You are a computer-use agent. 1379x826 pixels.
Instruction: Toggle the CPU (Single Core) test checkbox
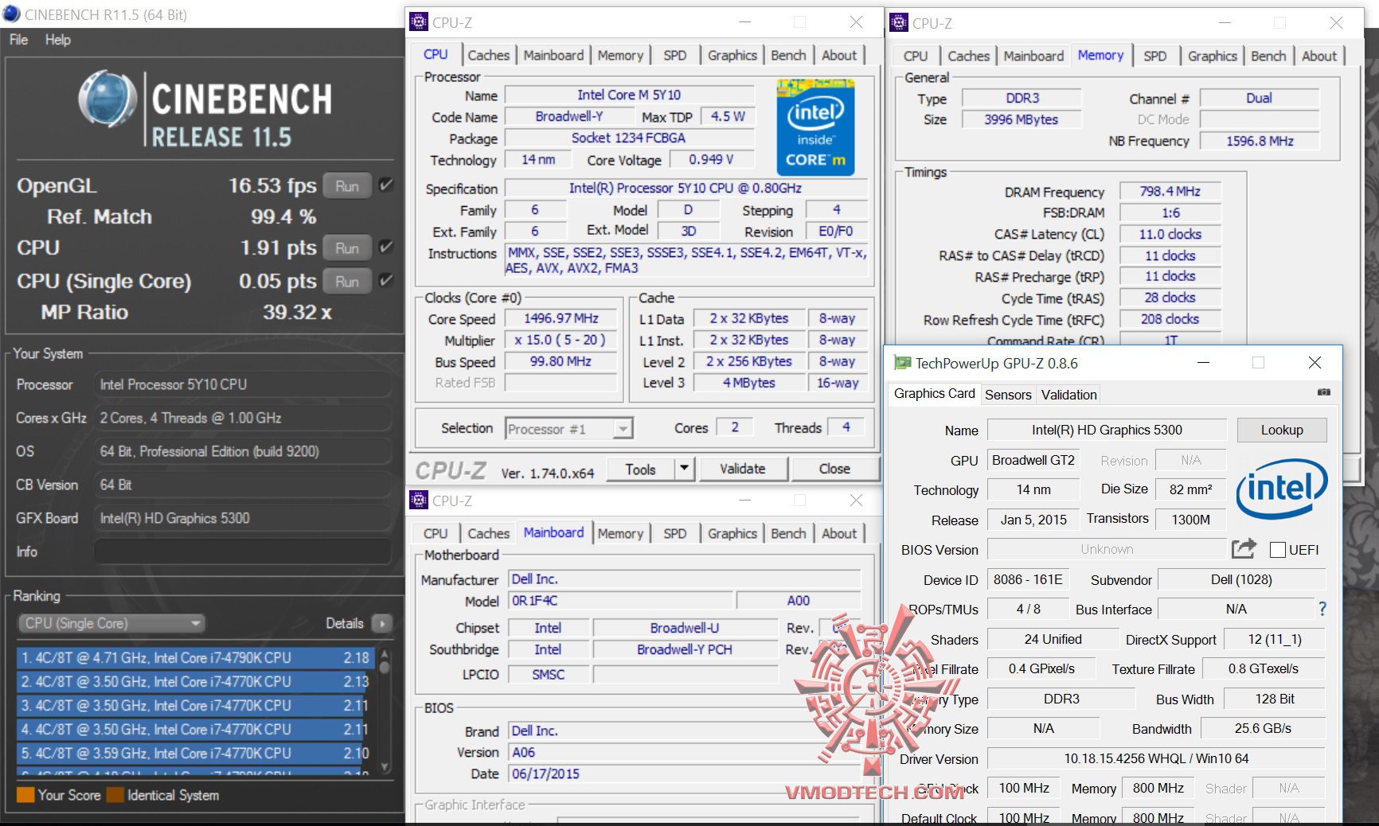coord(385,281)
